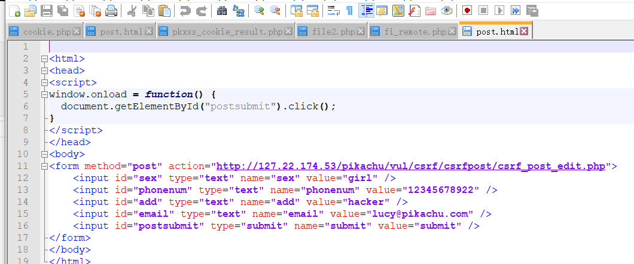Click the Save All toolbar icon
The width and height of the screenshot is (634, 264).
tap(63, 11)
